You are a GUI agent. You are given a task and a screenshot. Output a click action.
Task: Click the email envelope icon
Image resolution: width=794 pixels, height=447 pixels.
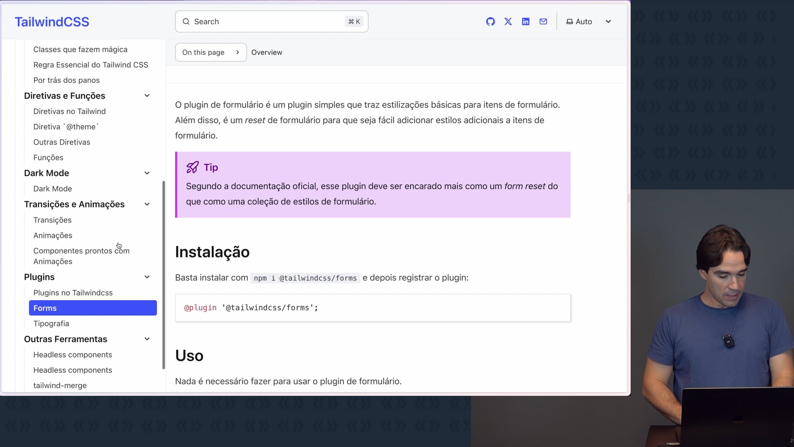pos(543,22)
